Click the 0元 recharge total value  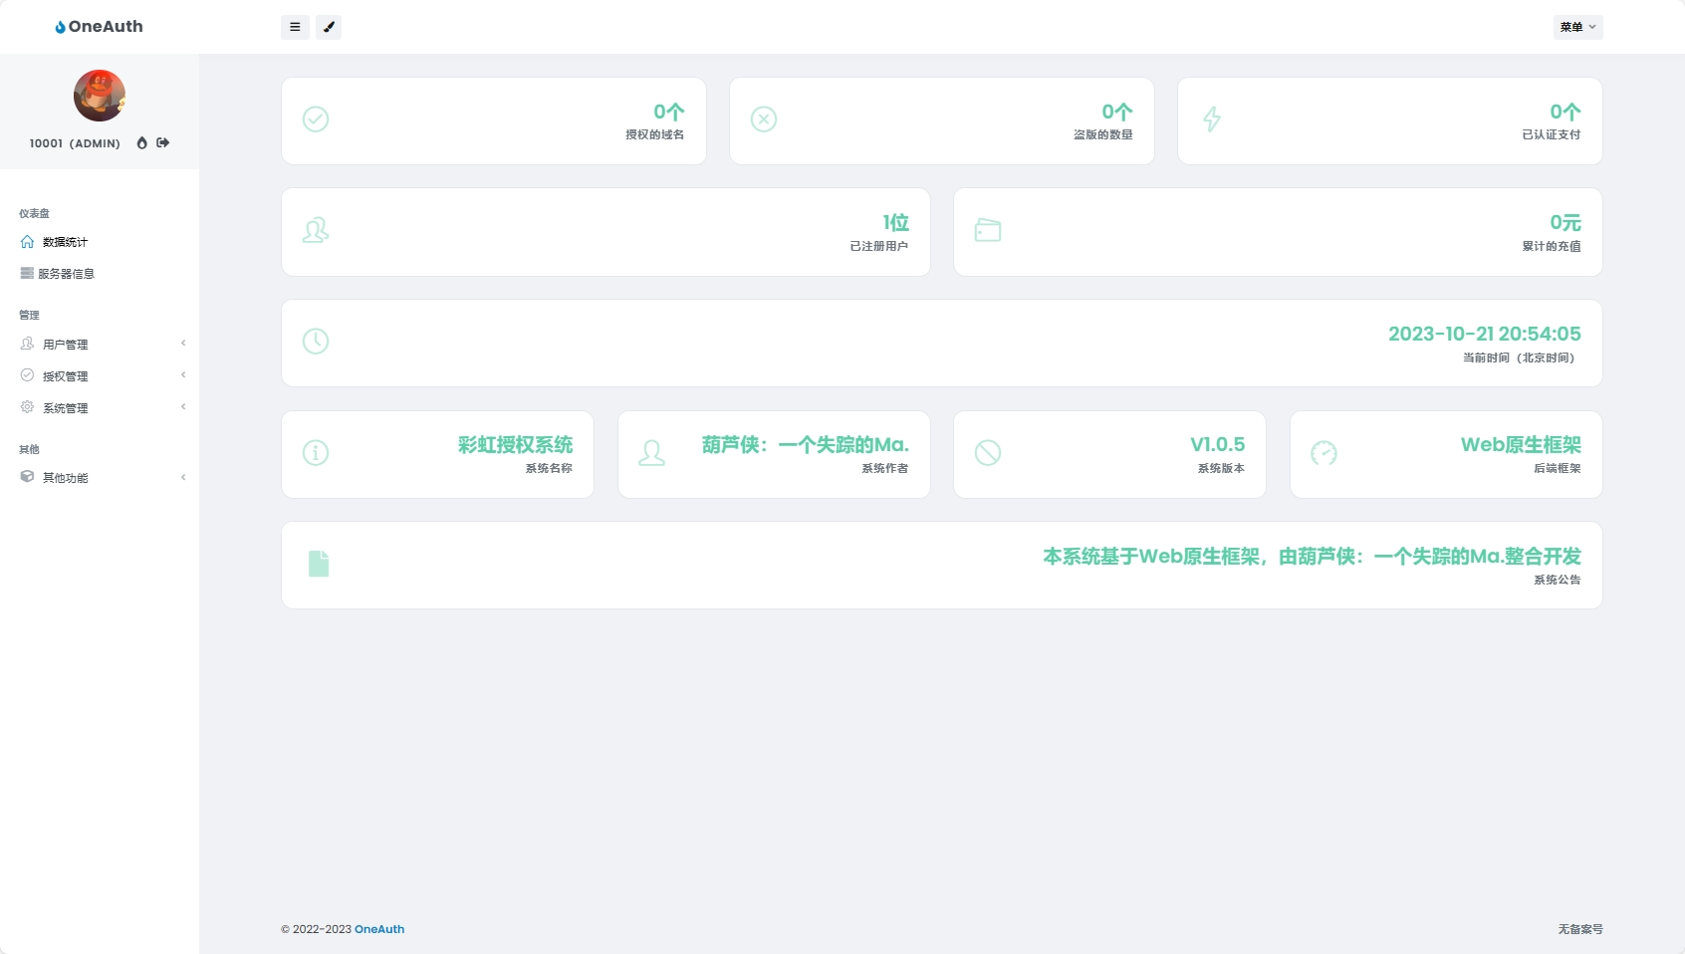point(1565,223)
